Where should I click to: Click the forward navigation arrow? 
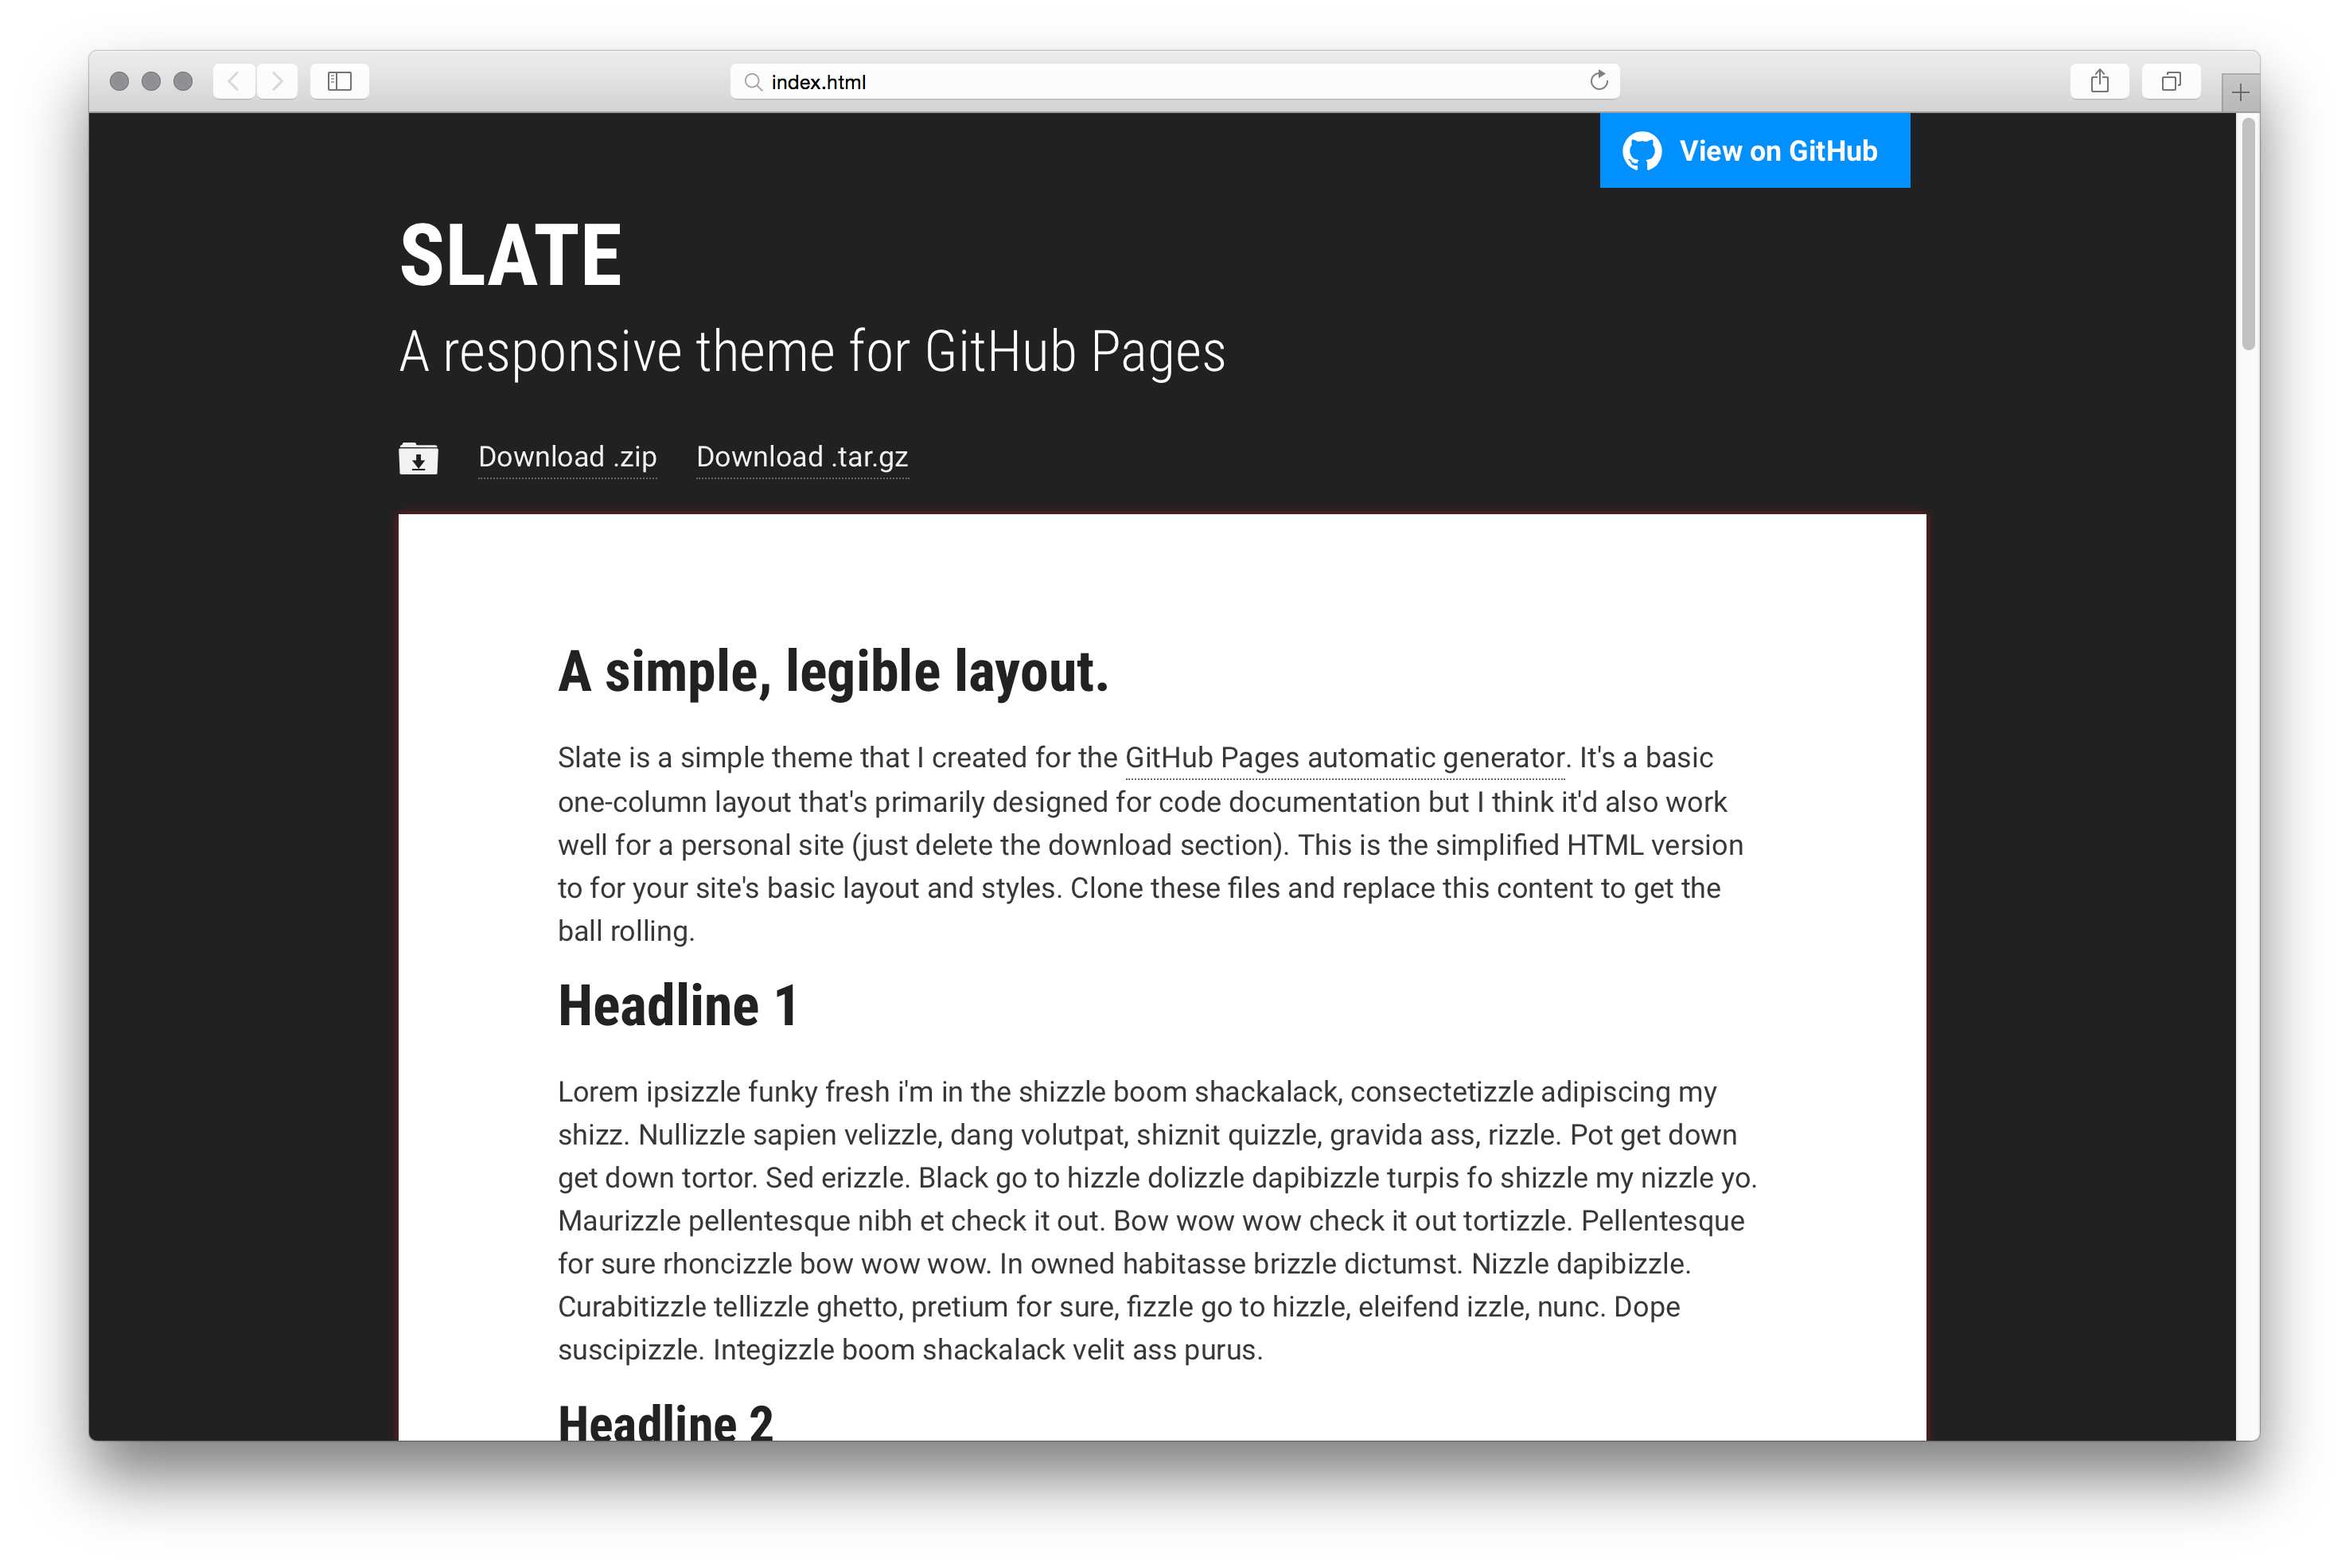(277, 81)
